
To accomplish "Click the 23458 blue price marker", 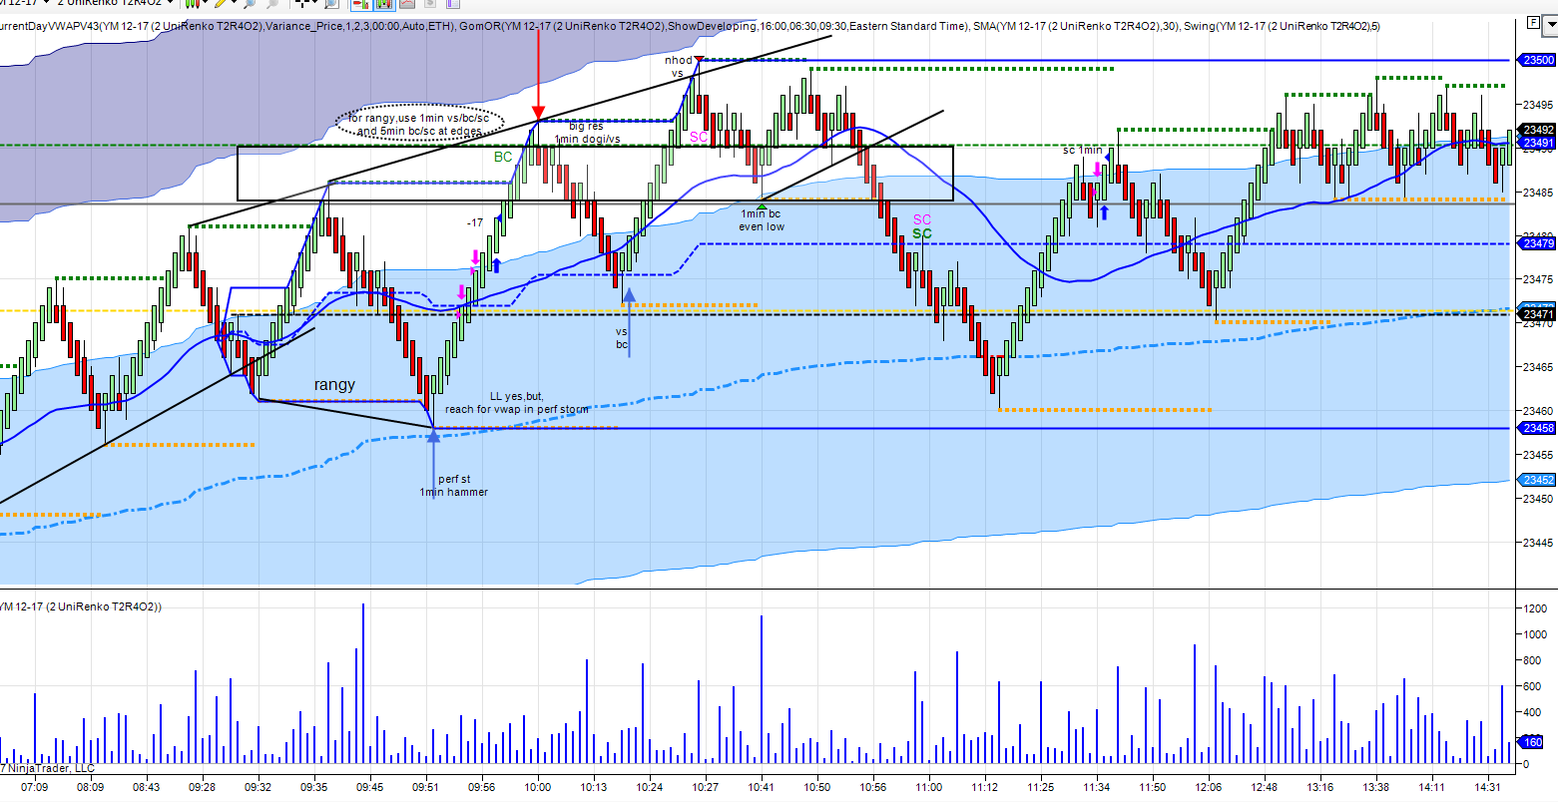I will (1537, 428).
